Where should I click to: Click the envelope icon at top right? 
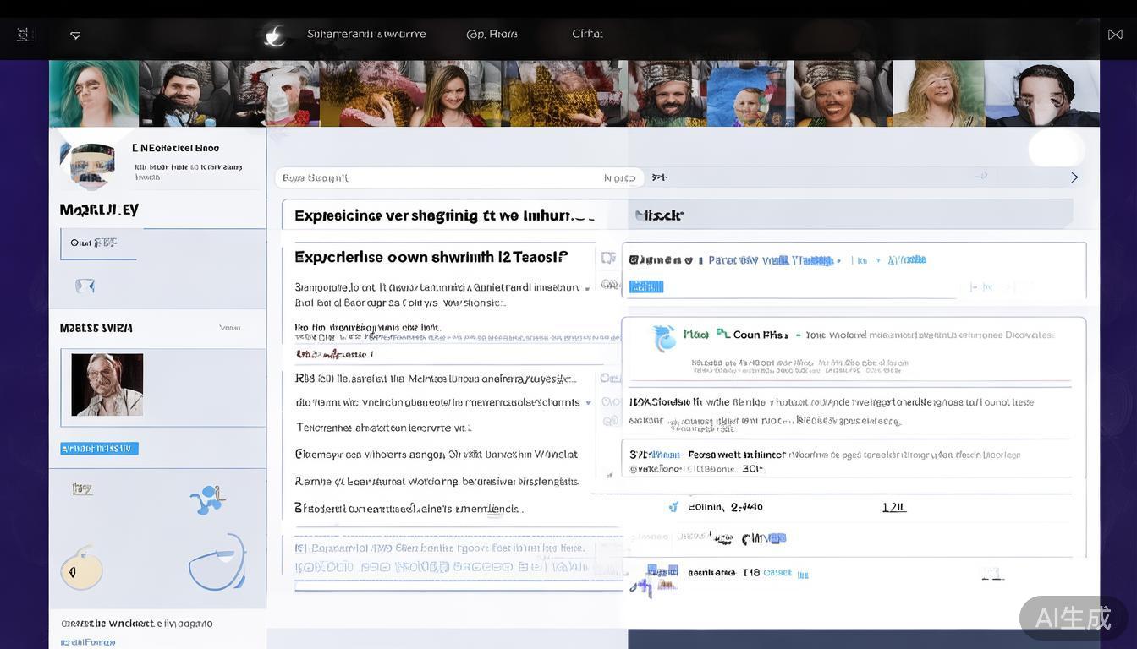point(1116,33)
